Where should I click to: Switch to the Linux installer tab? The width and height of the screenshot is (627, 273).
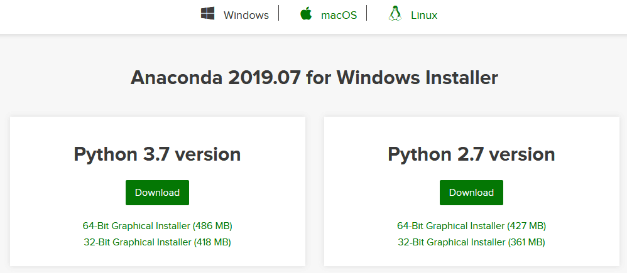(424, 15)
